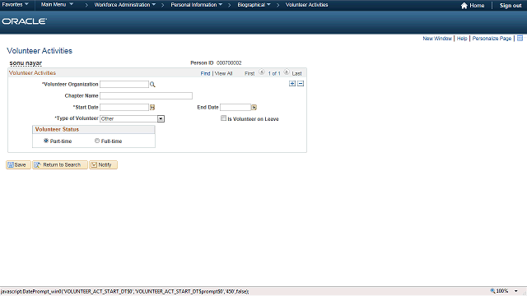Open Start Date calendar picker

click(x=152, y=108)
